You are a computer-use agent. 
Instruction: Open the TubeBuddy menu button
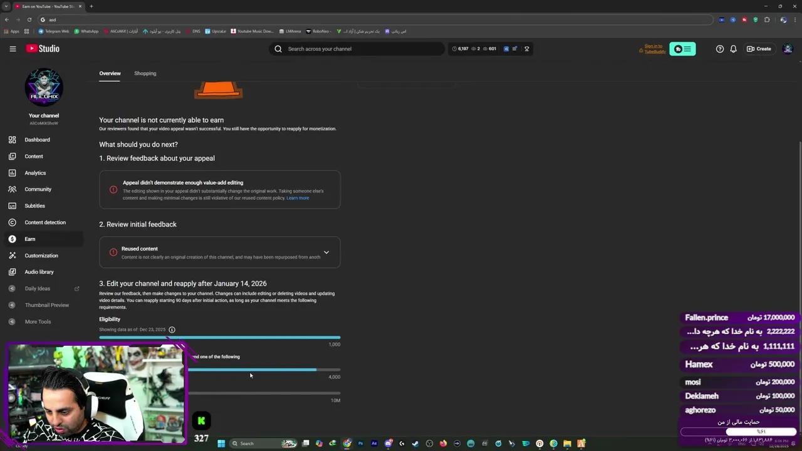coord(682,49)
